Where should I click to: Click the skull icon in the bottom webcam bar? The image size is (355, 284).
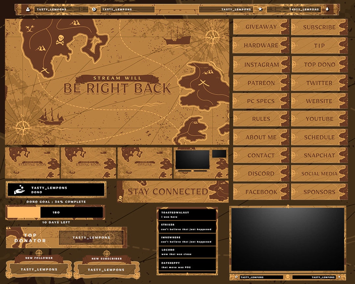pos(288,278)
